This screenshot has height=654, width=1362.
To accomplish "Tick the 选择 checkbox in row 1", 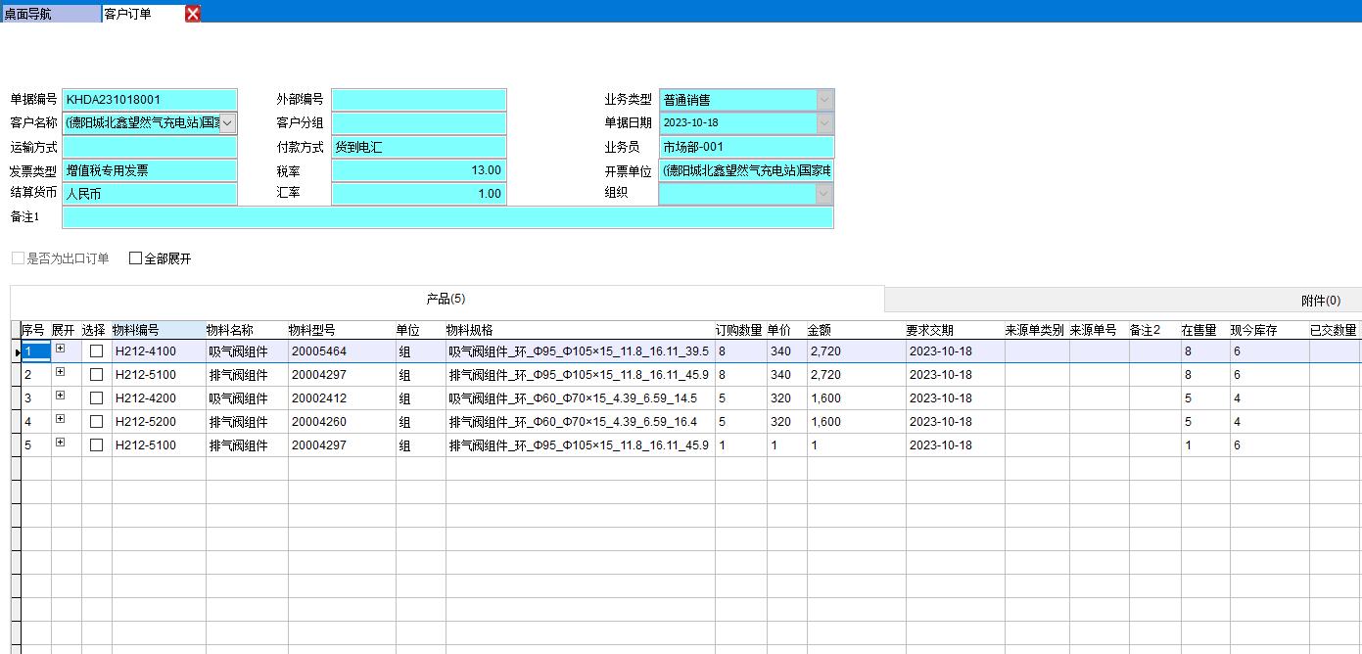I will [96, 350].
